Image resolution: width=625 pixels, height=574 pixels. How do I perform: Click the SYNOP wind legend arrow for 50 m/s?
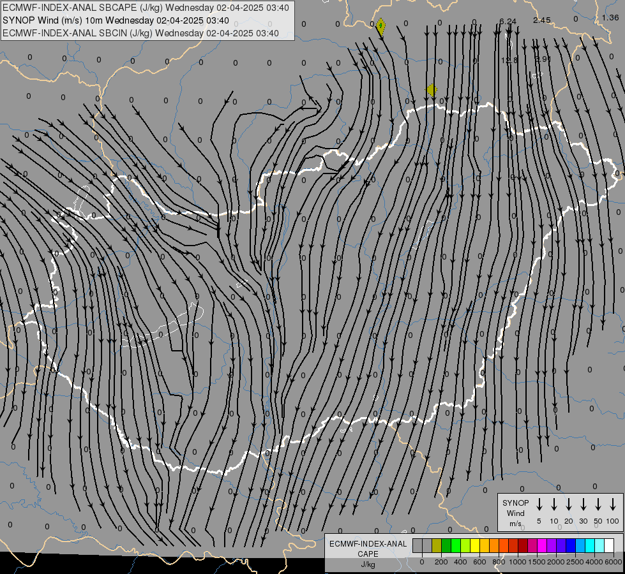tap(598, 504)
